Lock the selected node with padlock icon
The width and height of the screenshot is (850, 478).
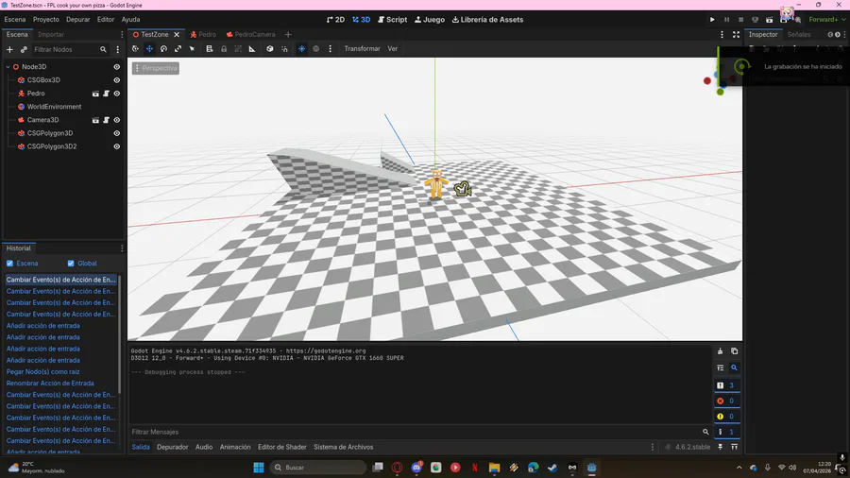(x=224, y=49)
